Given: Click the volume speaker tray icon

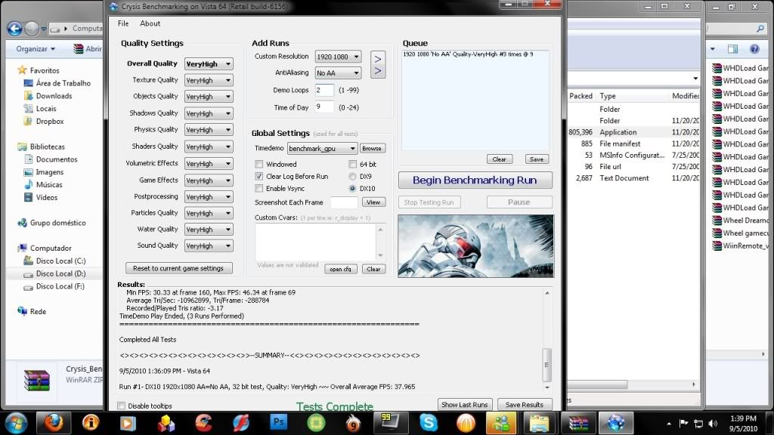Looking at the screenshot, I should point(713,424).
